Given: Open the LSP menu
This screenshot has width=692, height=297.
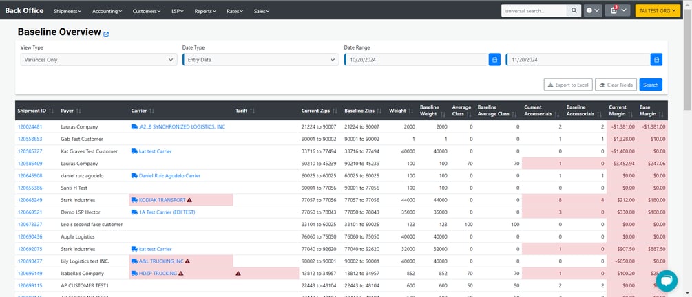Looking at the screenshot, I should point(178,11).
